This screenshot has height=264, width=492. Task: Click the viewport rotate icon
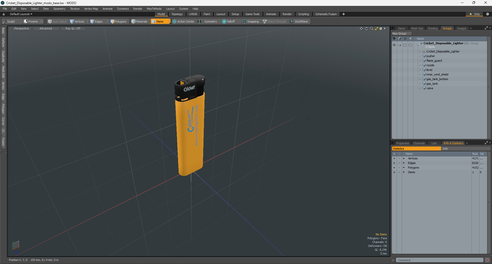[366, 29]
